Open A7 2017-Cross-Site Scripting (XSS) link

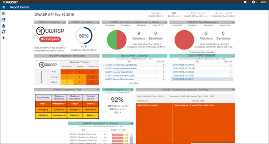coord(120,76)
